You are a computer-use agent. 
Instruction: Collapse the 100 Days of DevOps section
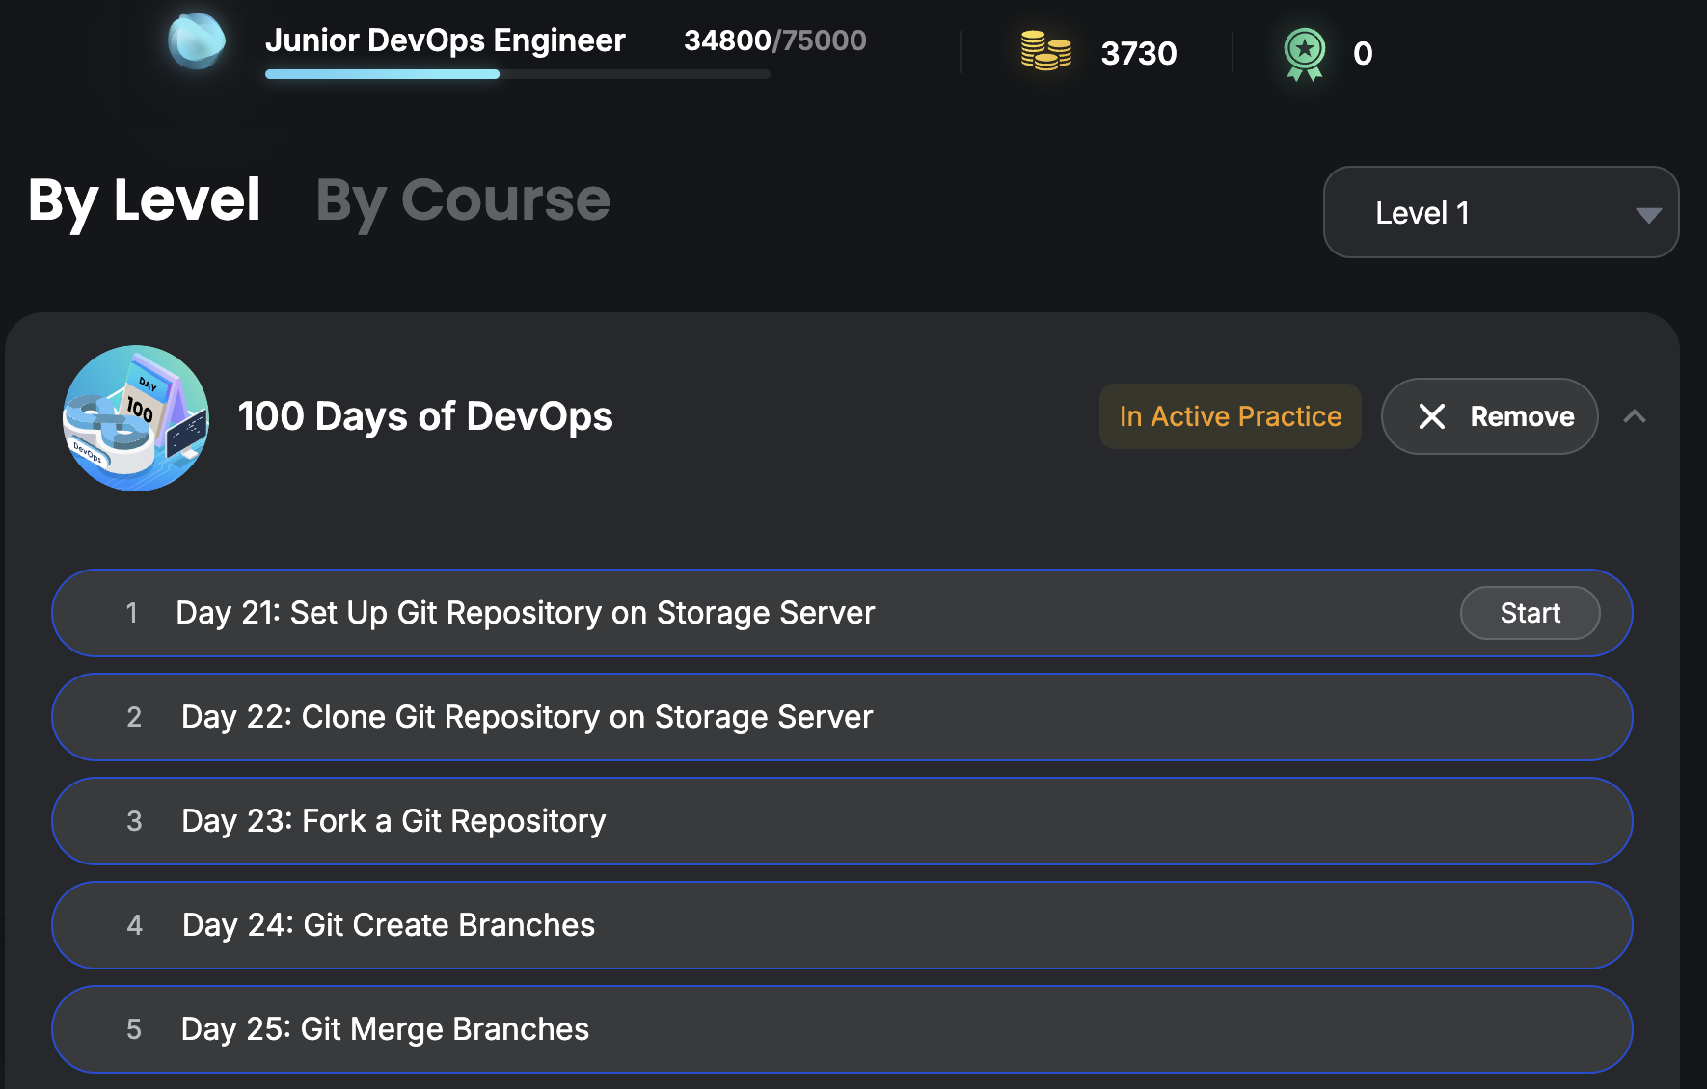(1634, 416)
